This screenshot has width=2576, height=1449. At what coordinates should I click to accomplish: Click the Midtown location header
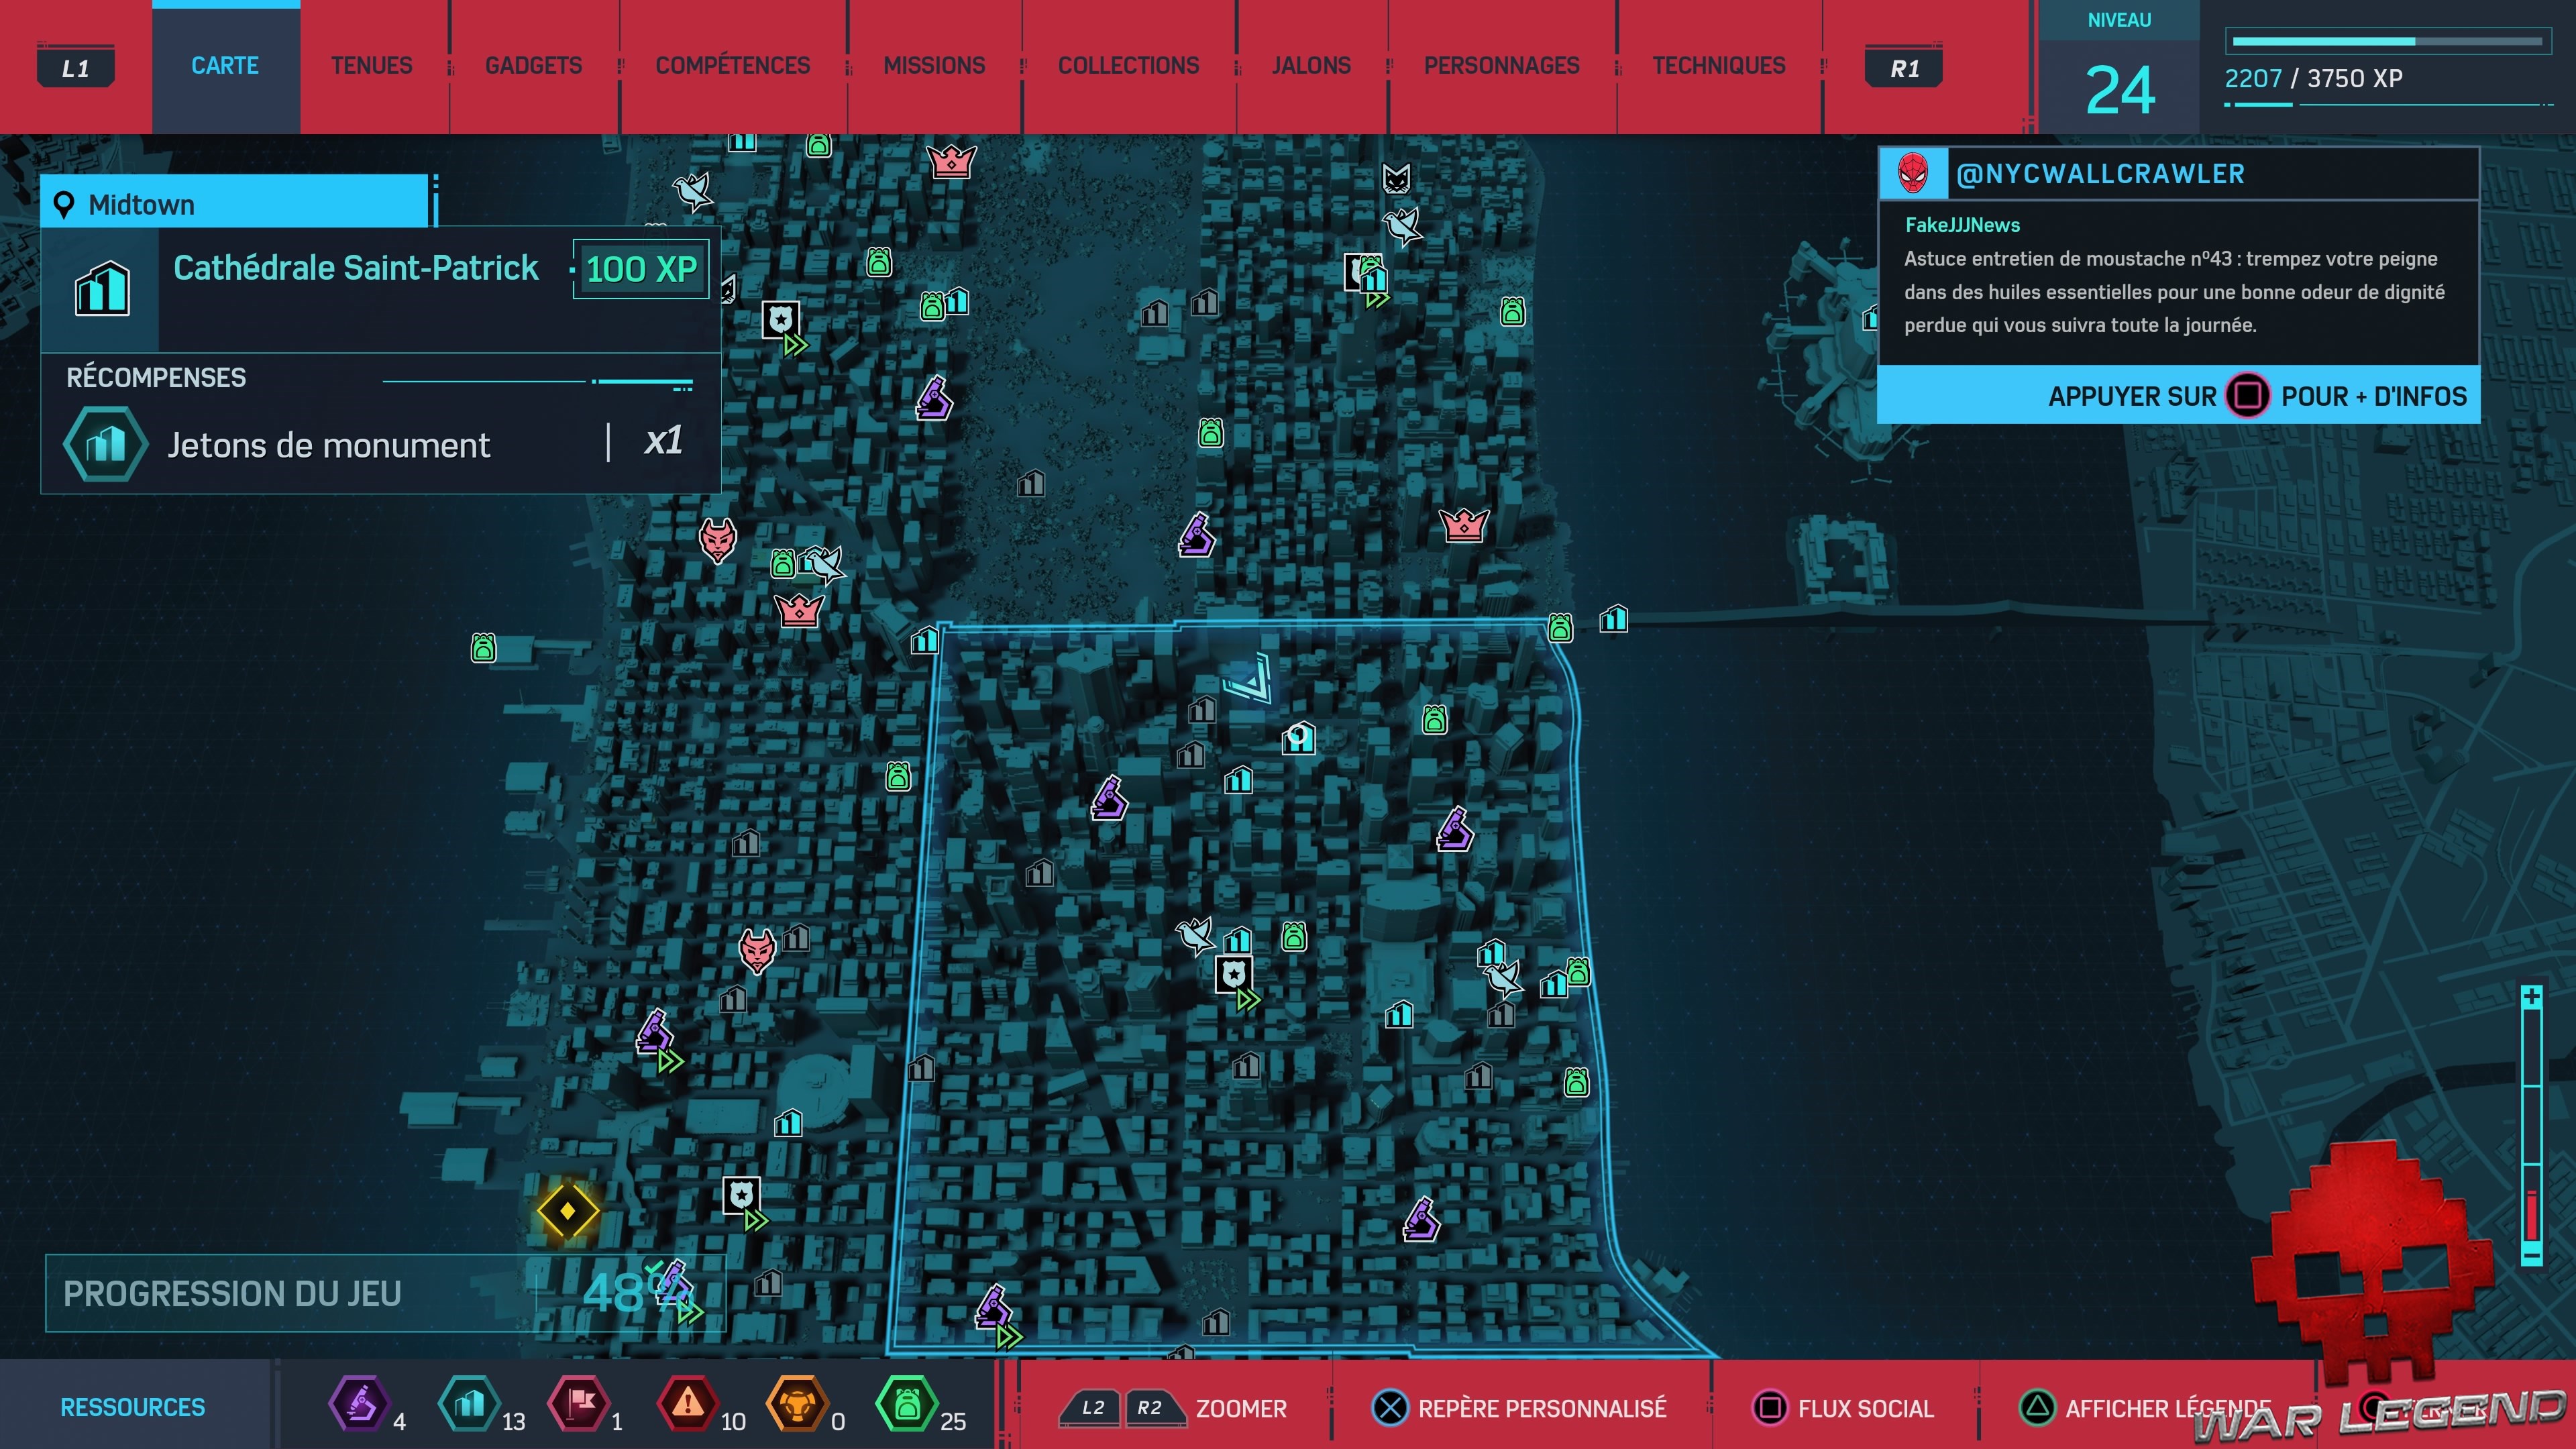pyautogui.click(x=235, y=204)
